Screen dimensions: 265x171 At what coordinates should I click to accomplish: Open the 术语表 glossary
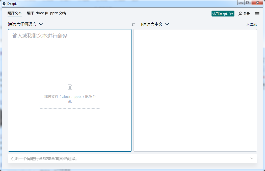tap(252, 24)
